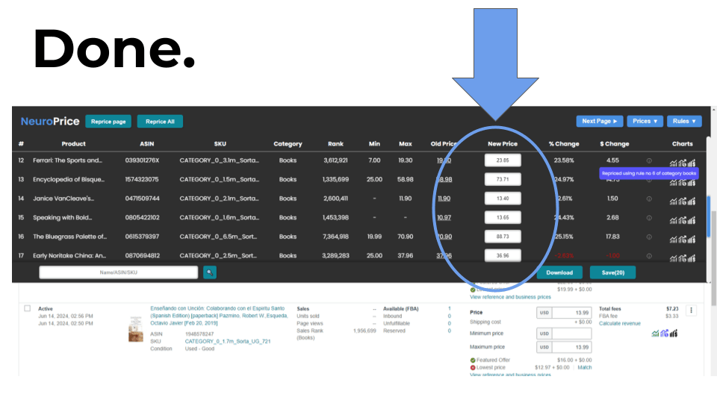This screenshot has width=717, height=403.
Task: Click the Rank column header
Action: tap(335, 143)
